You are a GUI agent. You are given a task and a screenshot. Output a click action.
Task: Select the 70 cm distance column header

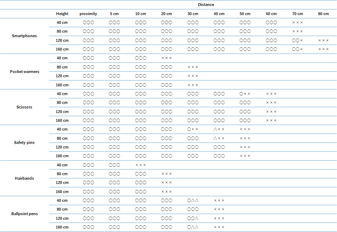(297, 14)
